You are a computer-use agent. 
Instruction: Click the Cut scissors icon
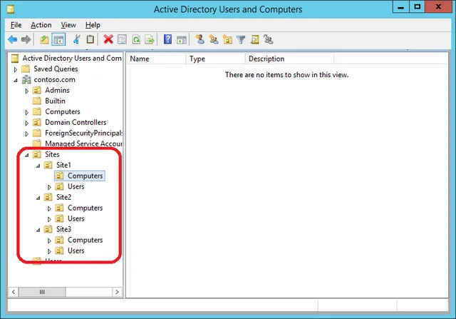click(76, 39)
